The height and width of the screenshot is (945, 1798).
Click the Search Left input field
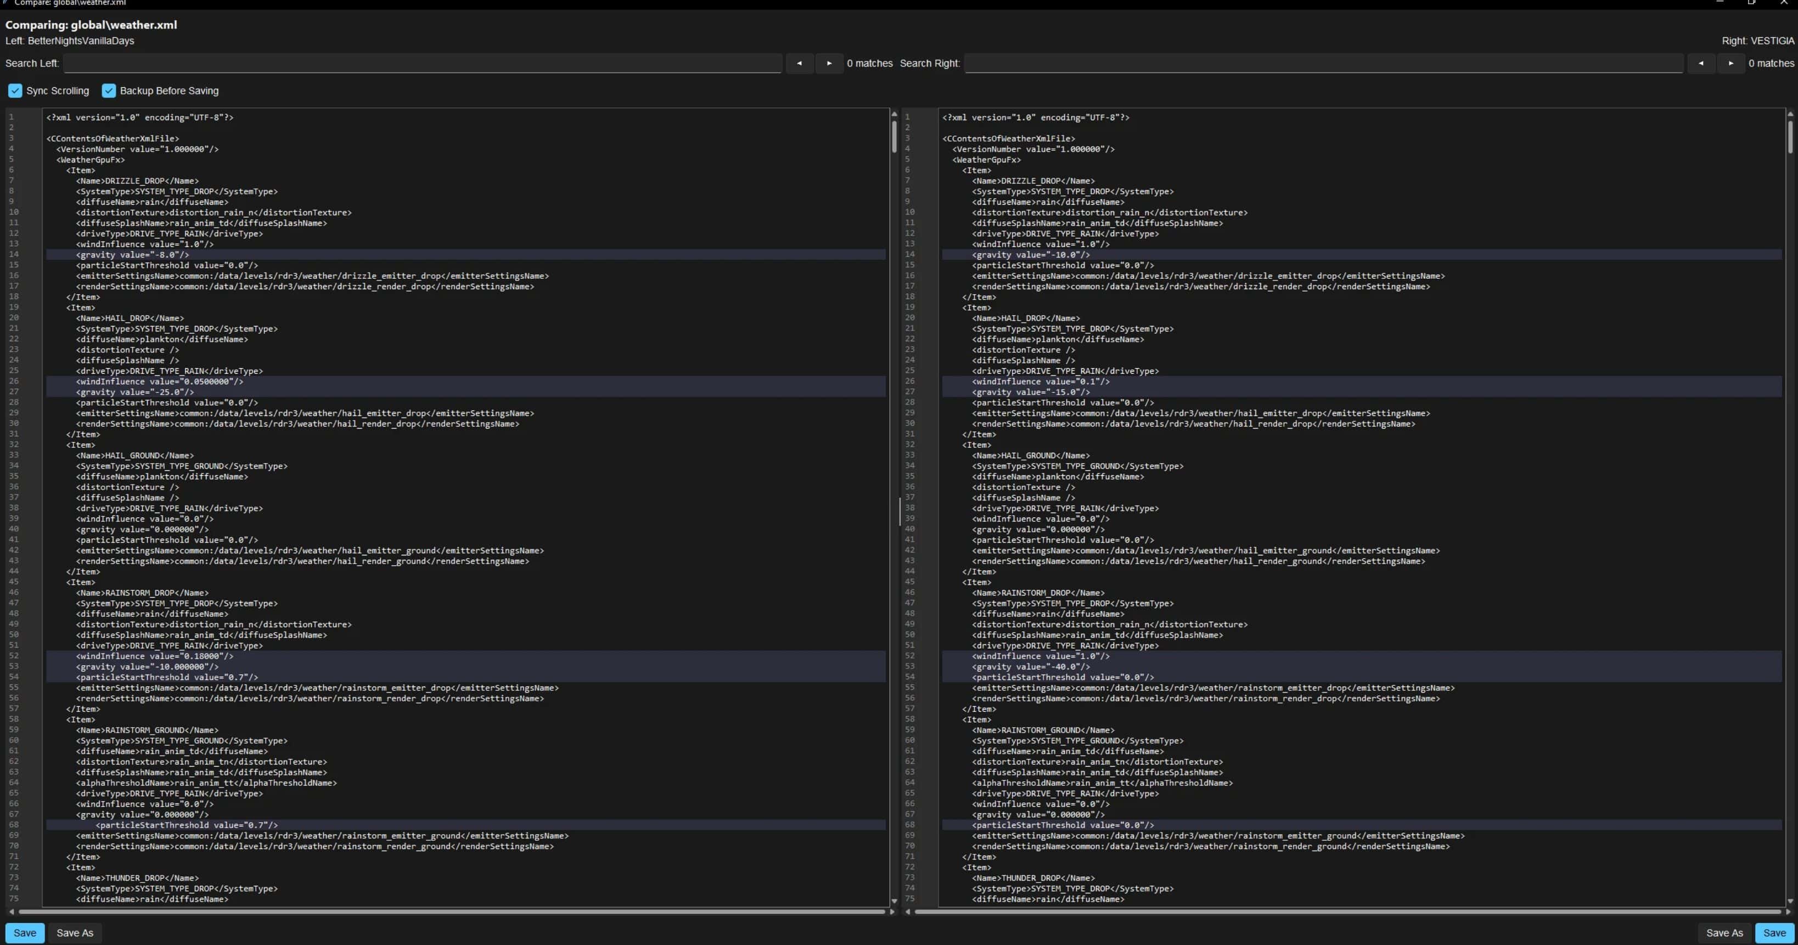pos(422,63)
